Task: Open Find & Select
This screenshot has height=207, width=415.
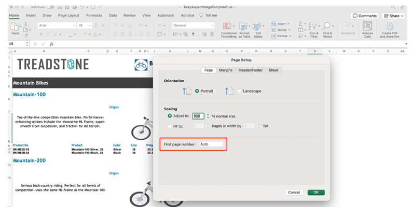Action: pyautogui.click(x=327, y=30)
